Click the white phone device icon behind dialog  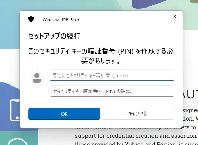[x=15, y=110]
